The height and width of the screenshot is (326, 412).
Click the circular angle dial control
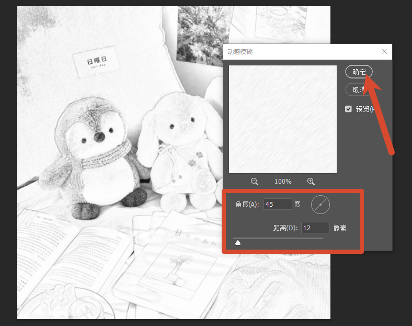pos(321,205)
